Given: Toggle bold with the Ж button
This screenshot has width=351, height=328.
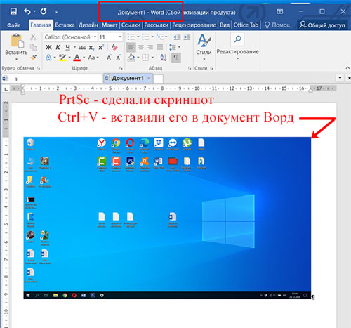Looking at the screenshot, I should click(x=48, y=47).
